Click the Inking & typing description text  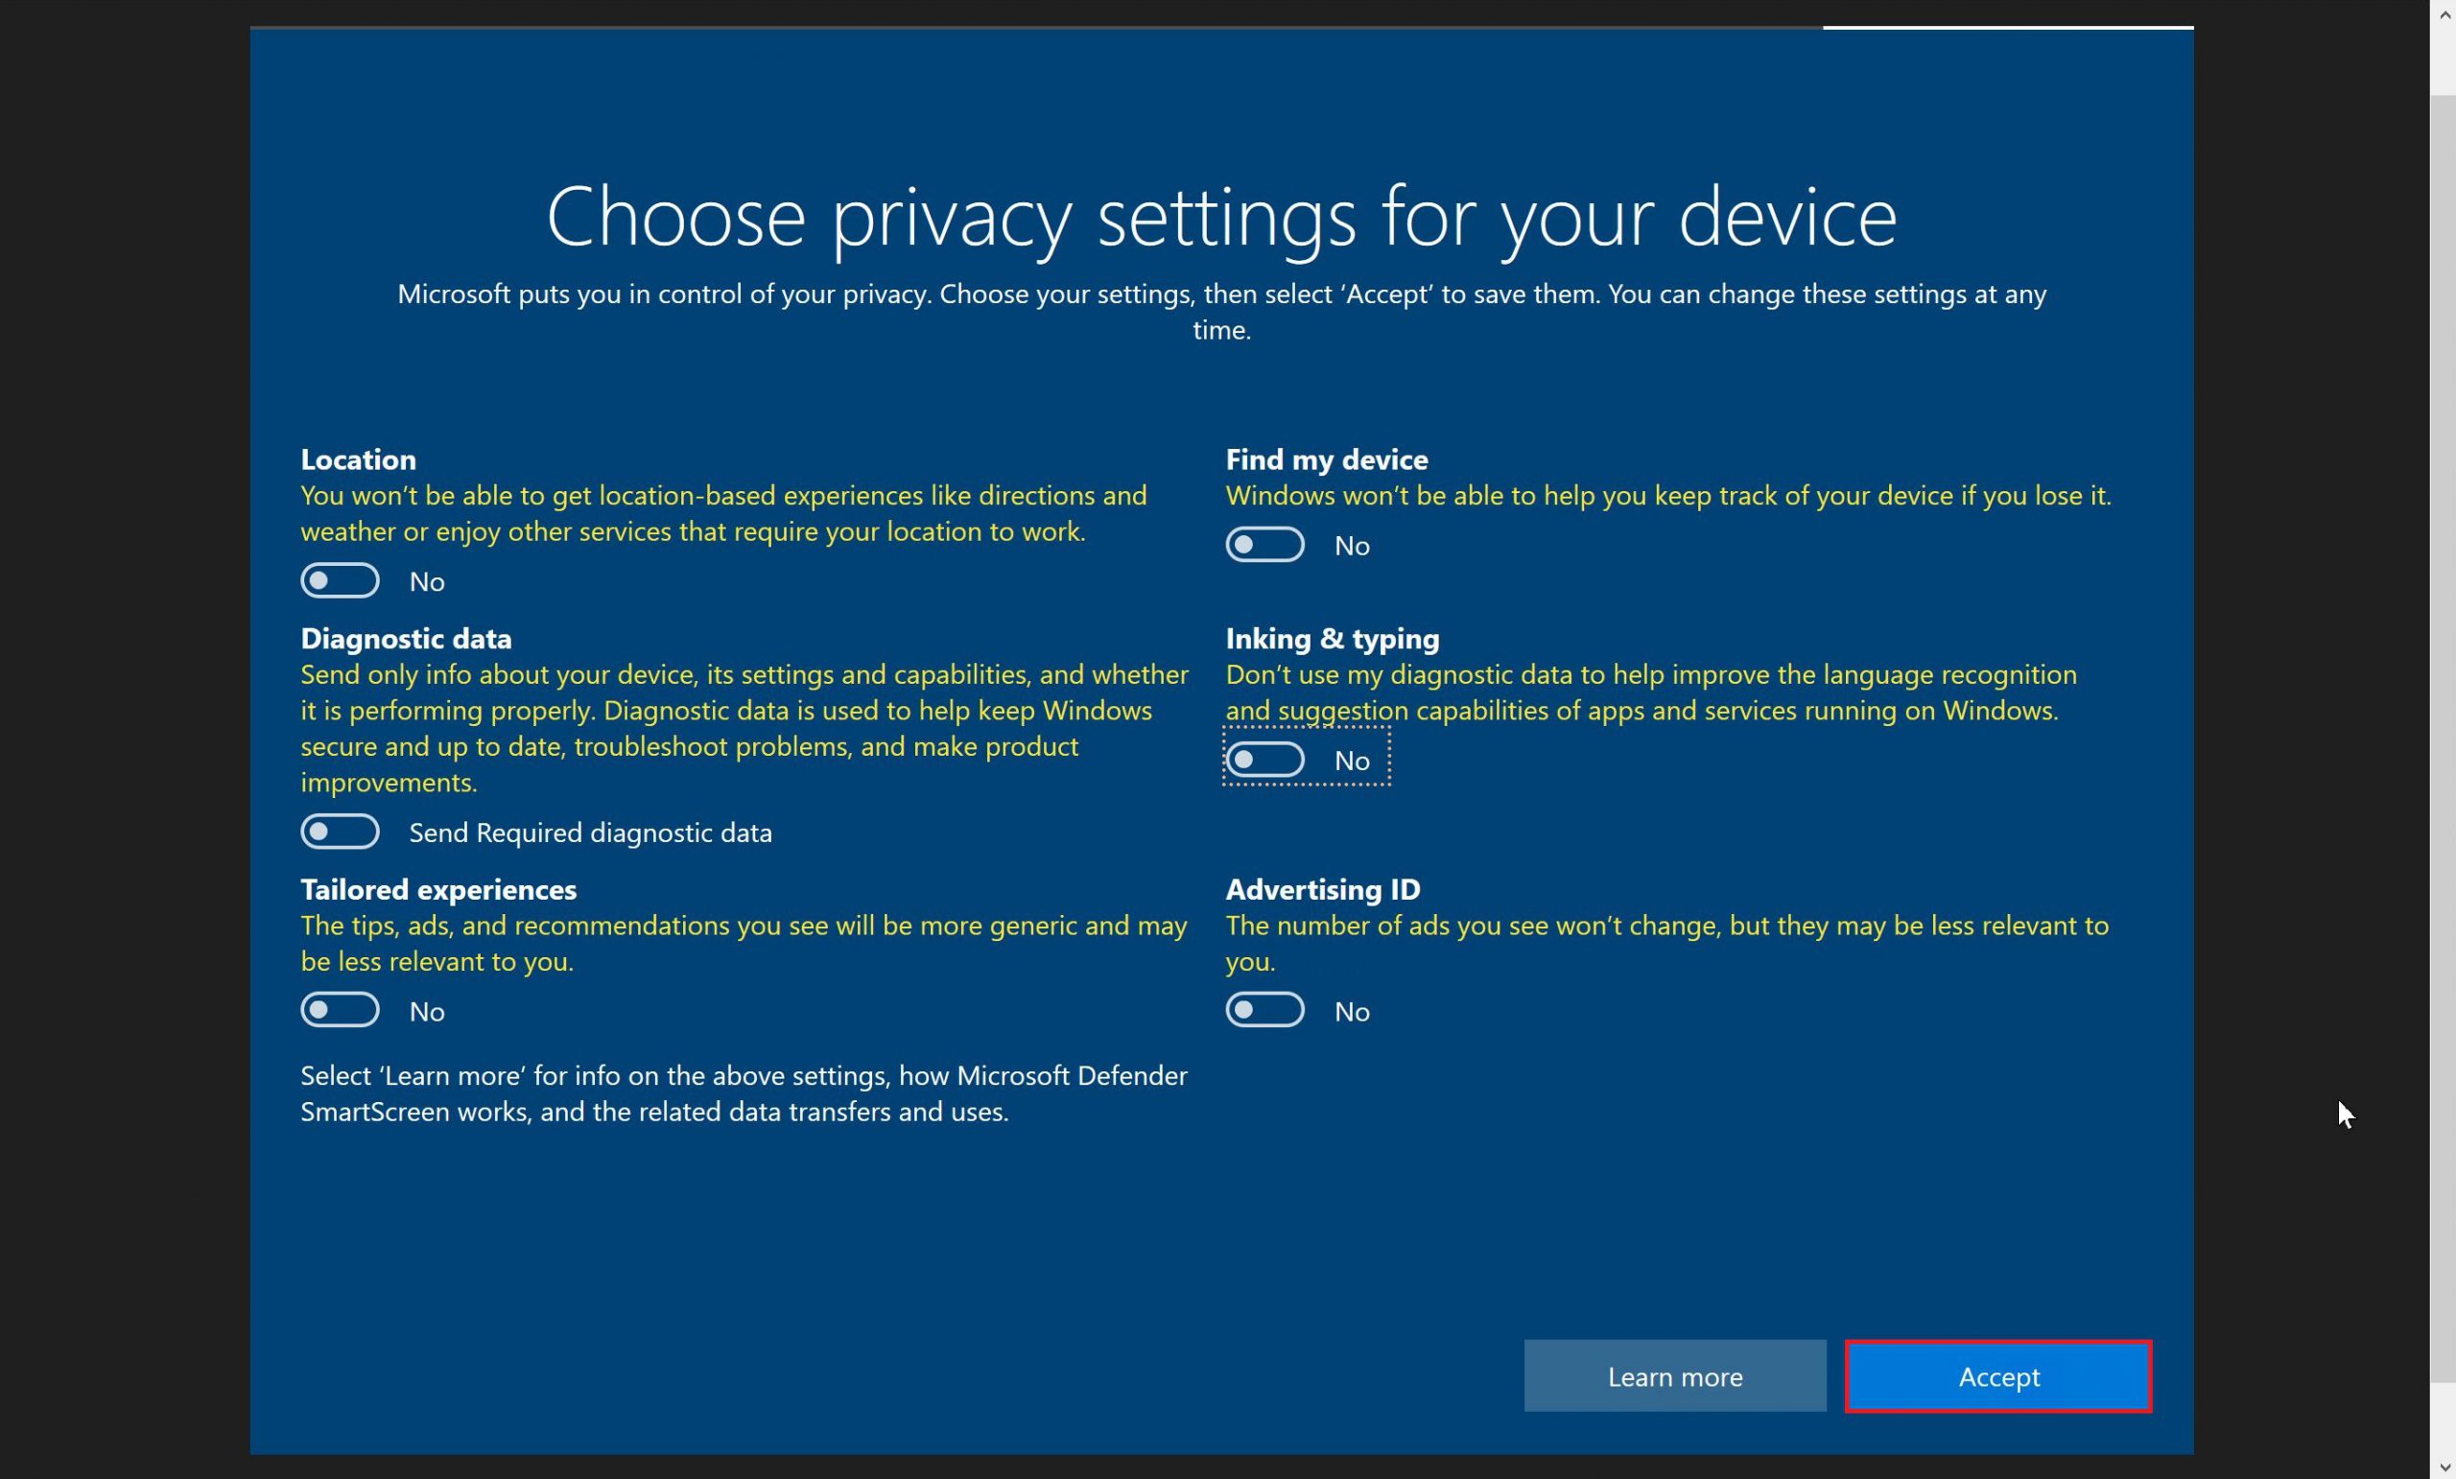point(1651,693)
